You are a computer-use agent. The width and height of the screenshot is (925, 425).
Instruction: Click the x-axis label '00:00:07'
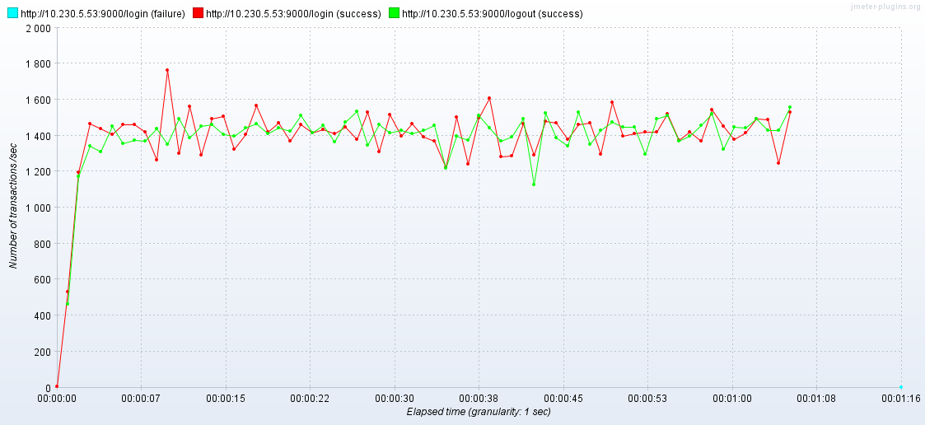pyautogui.click(x=142, y=399)
